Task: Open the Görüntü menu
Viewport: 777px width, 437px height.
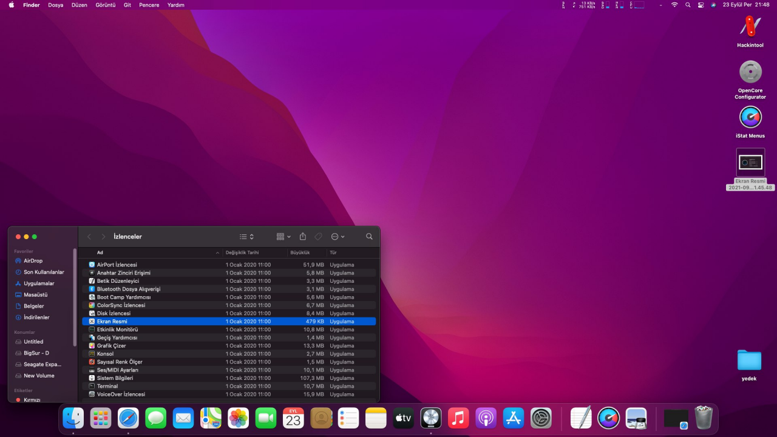Action: [105, 5]
